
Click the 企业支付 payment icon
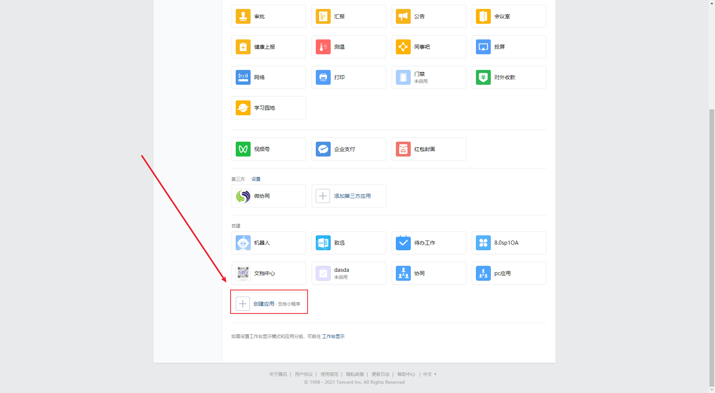[x=323, y=149]
